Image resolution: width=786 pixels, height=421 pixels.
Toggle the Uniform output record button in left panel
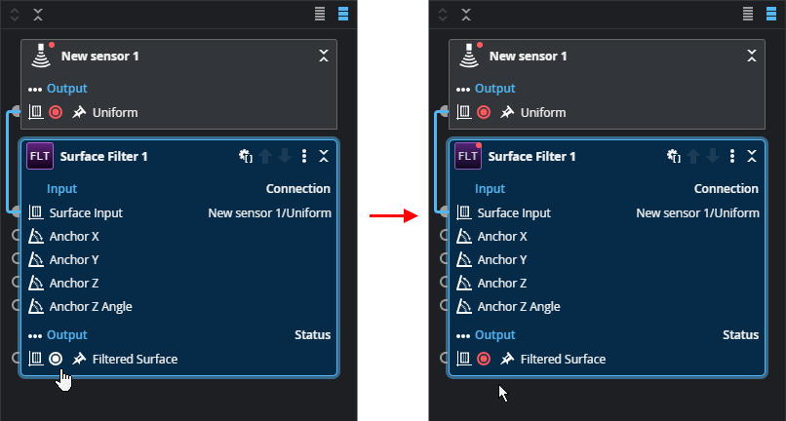(x=57, y=112)
